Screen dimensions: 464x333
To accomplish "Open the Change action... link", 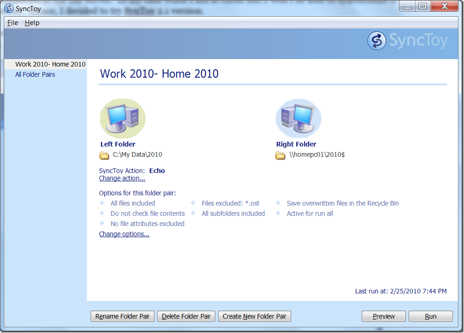I will coord(122,178).
